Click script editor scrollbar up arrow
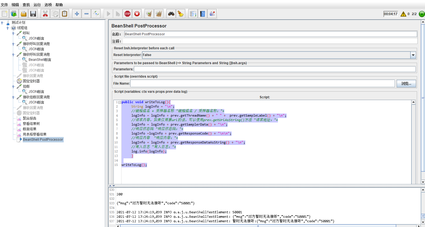The width and height of the screenshot is (425, 227). [x=413, y=102]
